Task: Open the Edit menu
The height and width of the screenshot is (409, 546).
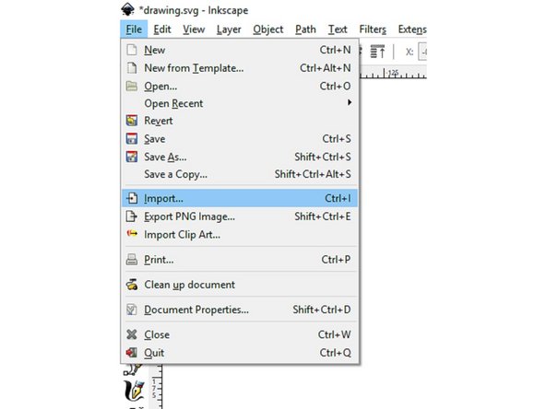Action: pos(162,29)
